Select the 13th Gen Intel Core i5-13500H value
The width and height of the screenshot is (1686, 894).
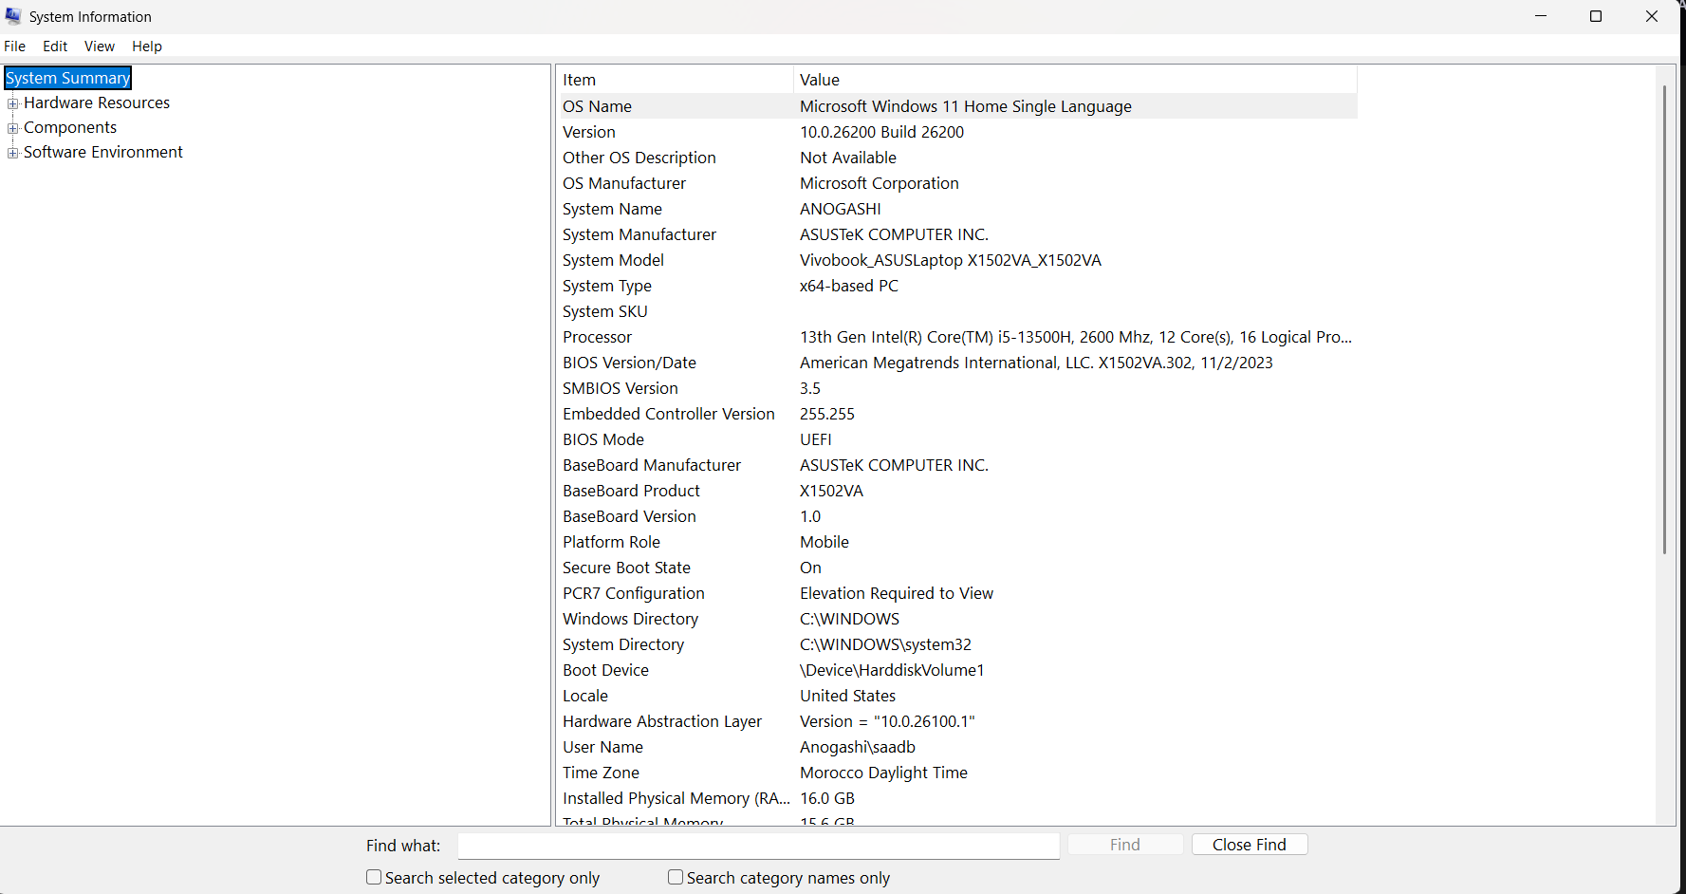pos(1076,337)
